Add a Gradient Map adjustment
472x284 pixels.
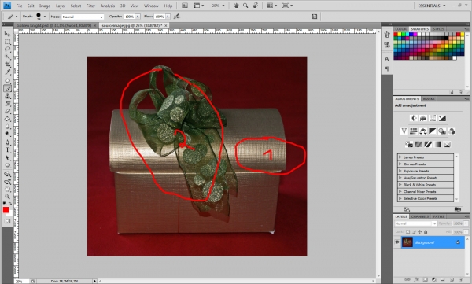[437, 144]
